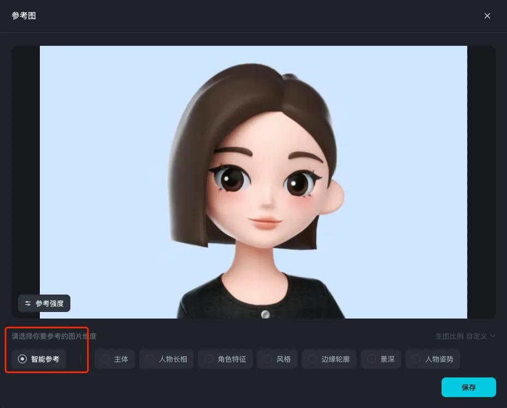Screen dimensions: 507x408
Task: Save settings with the 保存 button
Action: [x=468, y=387]
